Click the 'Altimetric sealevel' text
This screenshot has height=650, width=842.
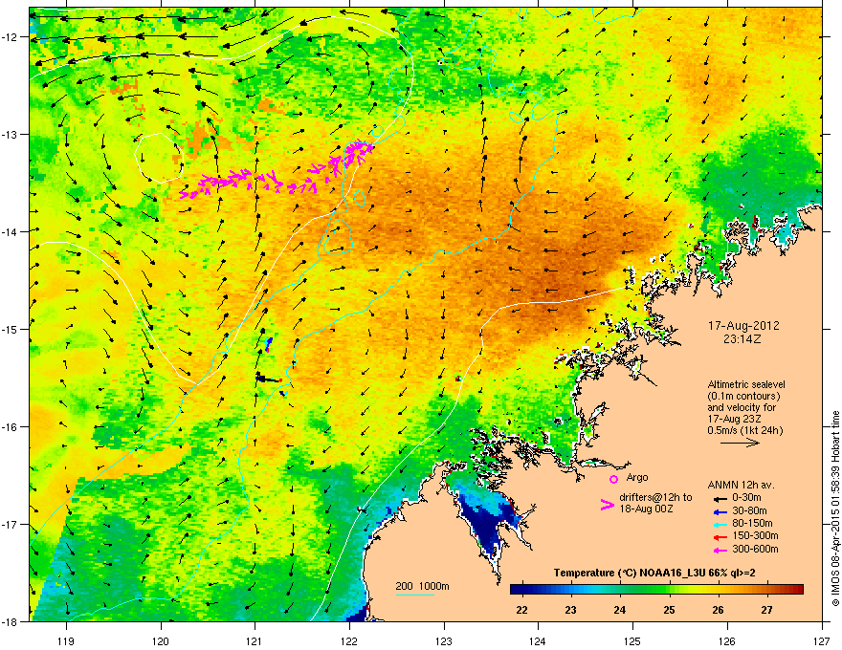click(746, 384)
